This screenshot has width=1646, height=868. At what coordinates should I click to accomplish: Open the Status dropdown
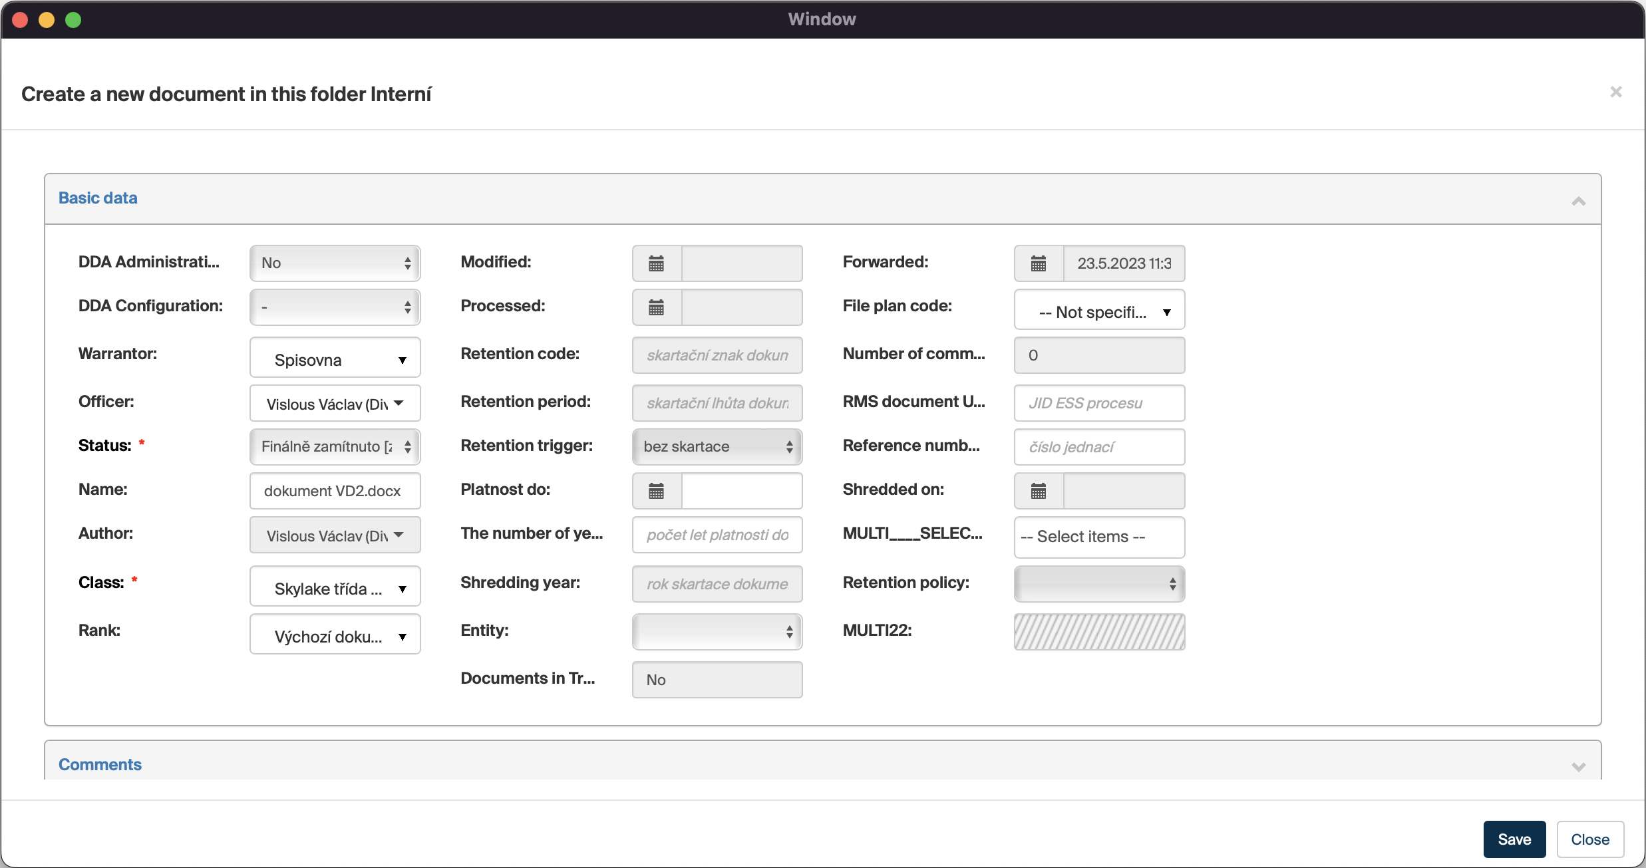pyautogui.click(x=335, y=446)
